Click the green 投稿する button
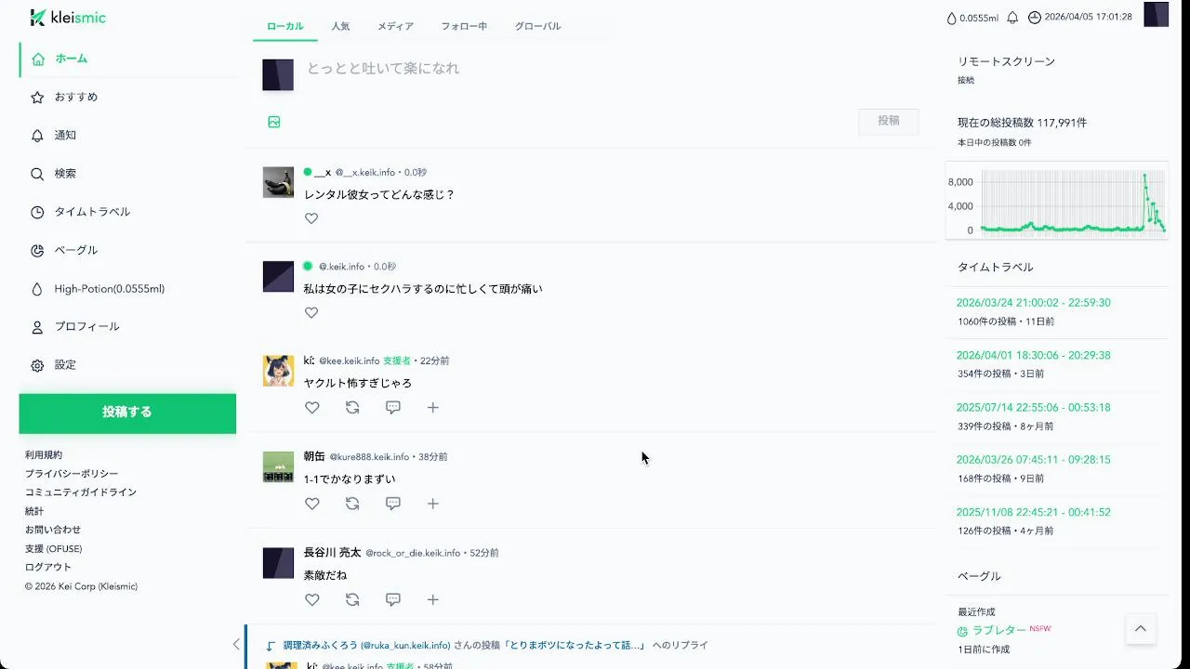 point(127,413)
